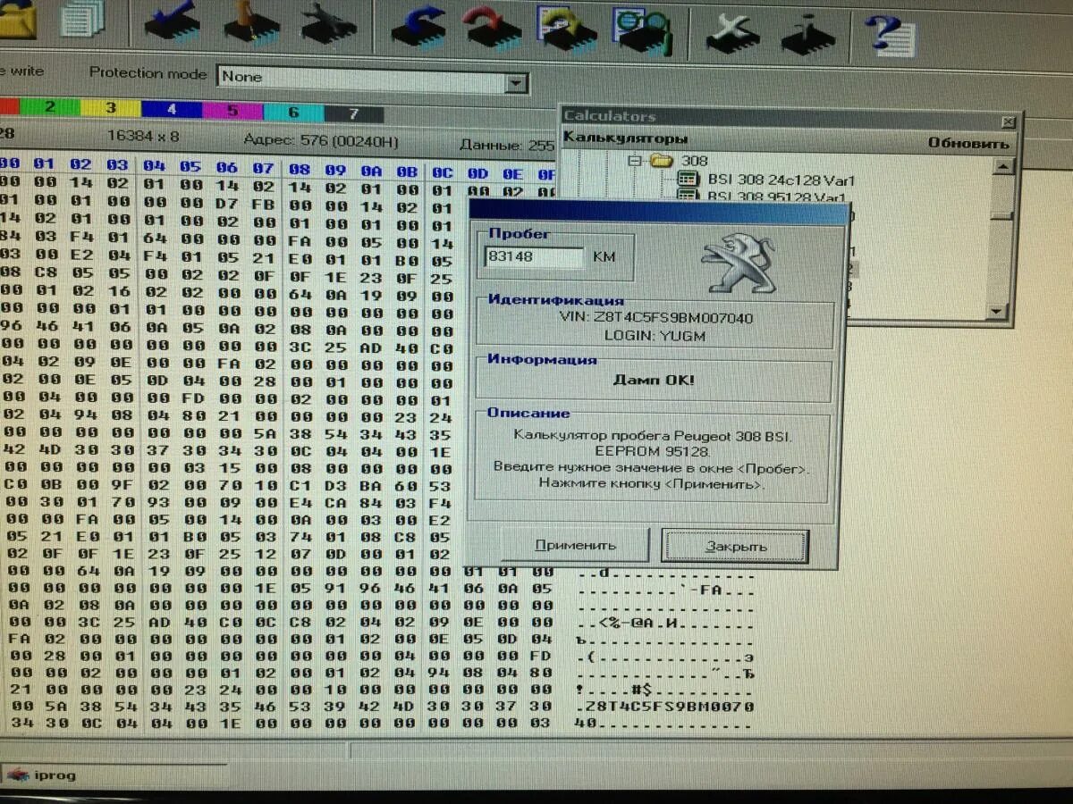This screenshot has height=804, width=1073.
Task: Click the Дамп OK! status text
Action: click(x=654, y=380)
